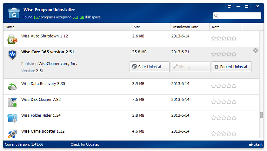The image size is (267, 151).
Task: Click the Wise Program Uninstaller logo icon
Action: (13, 13)
